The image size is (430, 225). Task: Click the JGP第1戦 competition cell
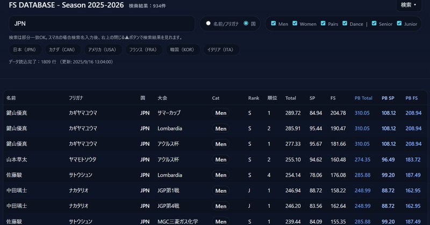tap(168, 191)
